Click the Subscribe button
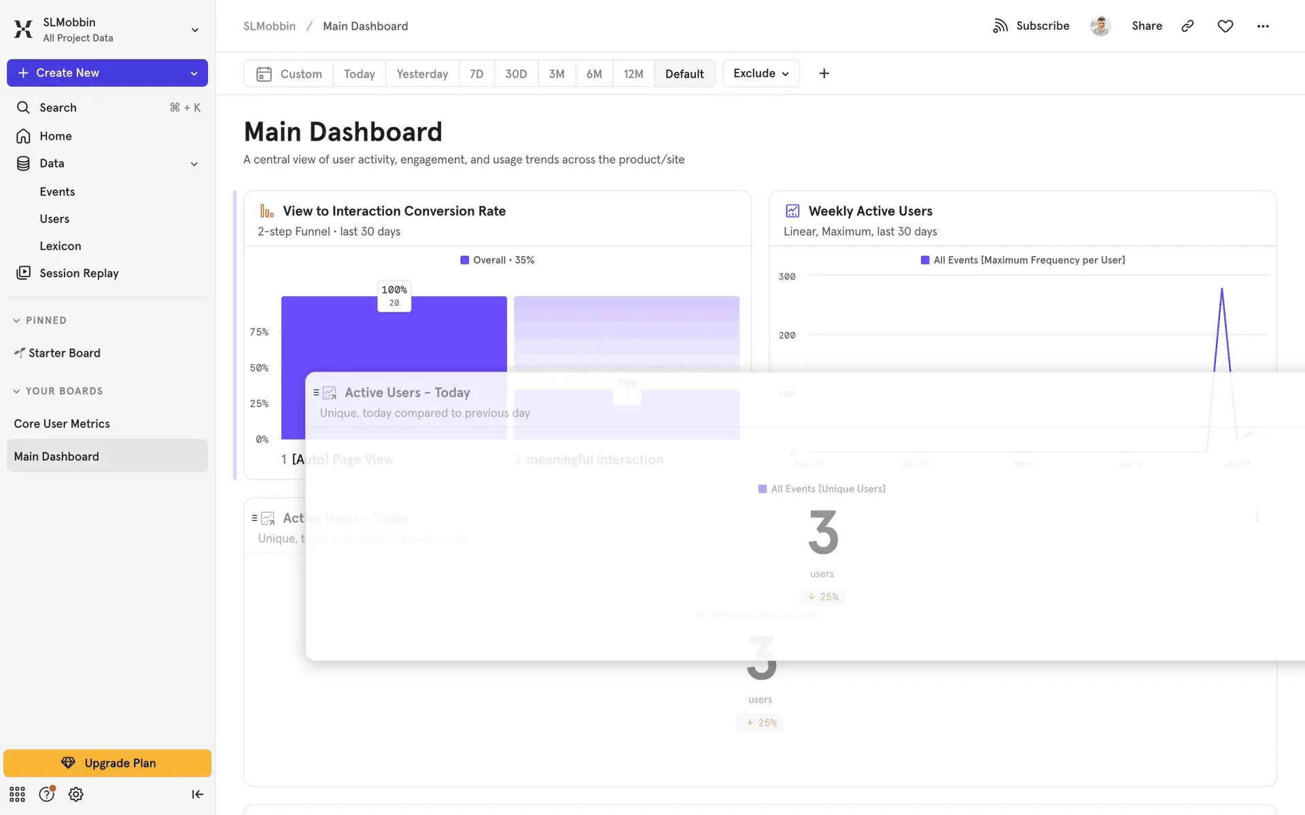Screen dimensions: 1305x815 [1031, 26]
